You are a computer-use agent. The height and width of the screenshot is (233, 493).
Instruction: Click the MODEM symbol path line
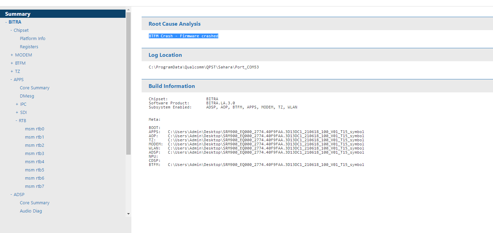pyautogui.click(x=257, y=144)
